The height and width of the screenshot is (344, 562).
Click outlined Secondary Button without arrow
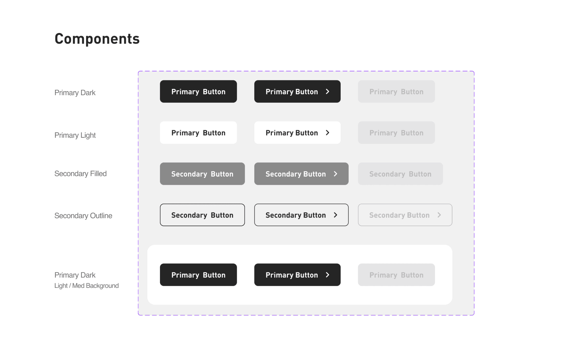202,215
